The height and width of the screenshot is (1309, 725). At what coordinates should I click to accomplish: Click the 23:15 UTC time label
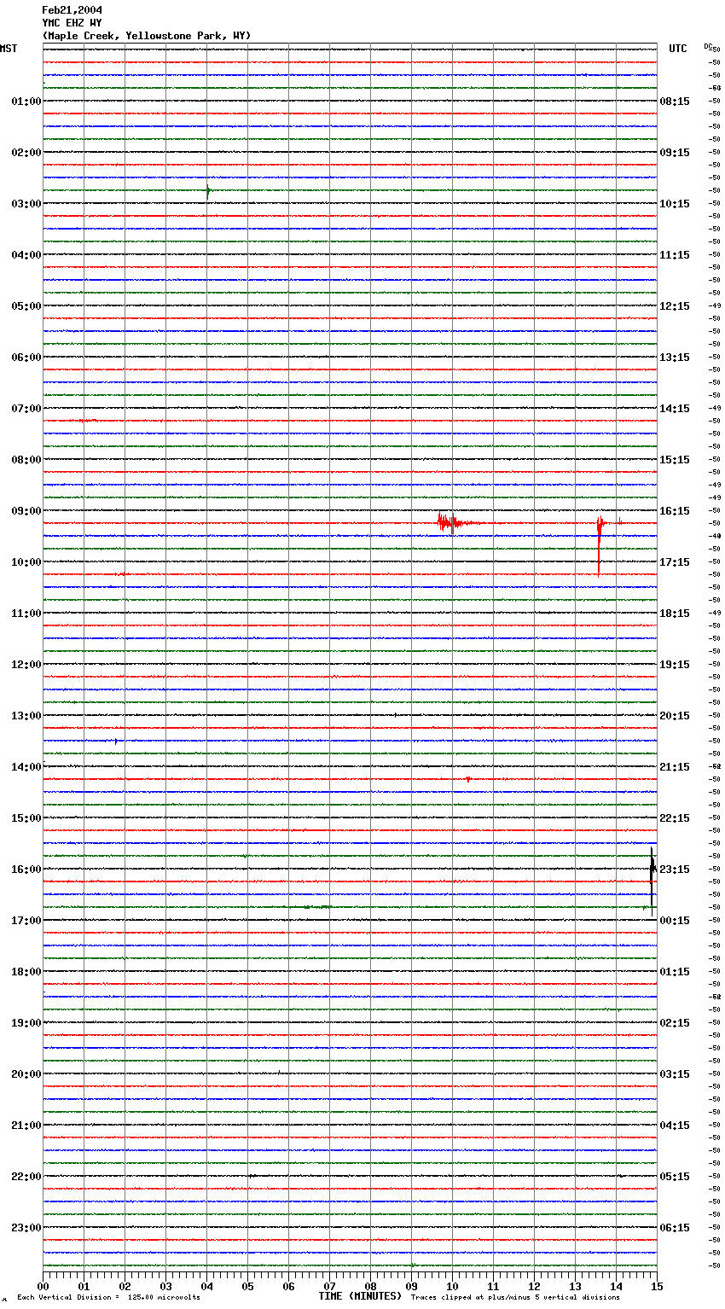point(675,870)
